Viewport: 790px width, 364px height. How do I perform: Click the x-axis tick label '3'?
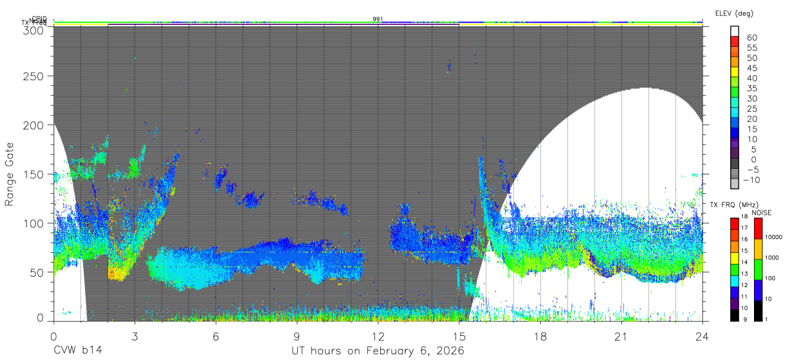coord(134,336)
